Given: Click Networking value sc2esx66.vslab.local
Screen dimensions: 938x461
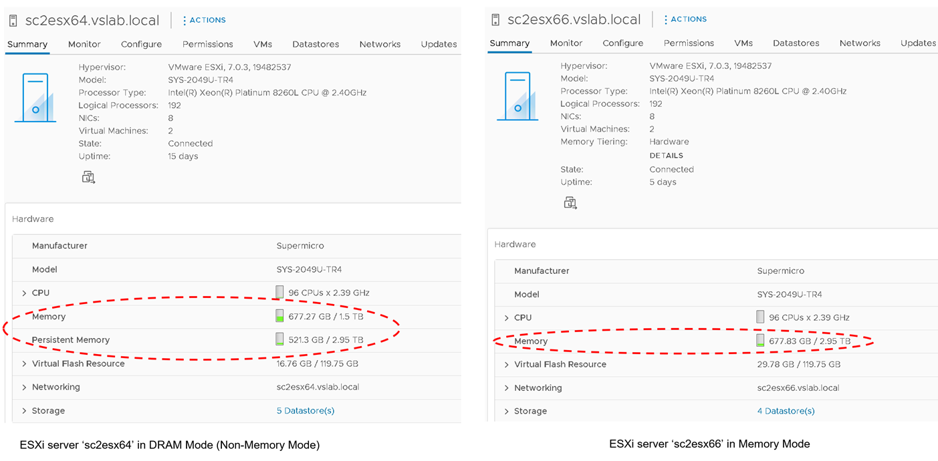Looking at the screenshot, I should tap(798, 388).
